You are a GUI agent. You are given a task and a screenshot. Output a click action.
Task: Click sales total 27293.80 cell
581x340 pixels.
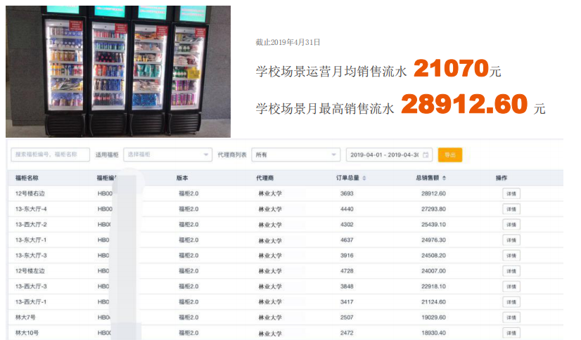coord(433,209)
